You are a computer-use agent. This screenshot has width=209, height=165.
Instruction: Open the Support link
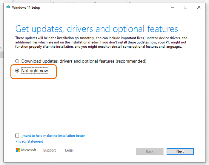(x=50, y=150)
